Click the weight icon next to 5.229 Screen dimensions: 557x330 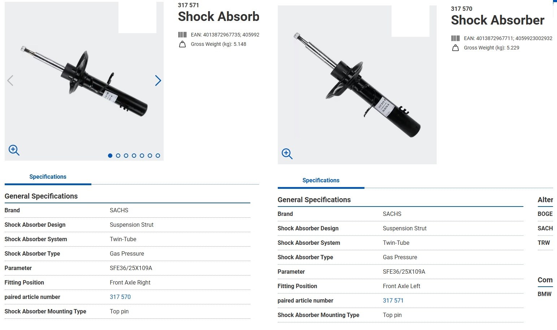(455, 48)
